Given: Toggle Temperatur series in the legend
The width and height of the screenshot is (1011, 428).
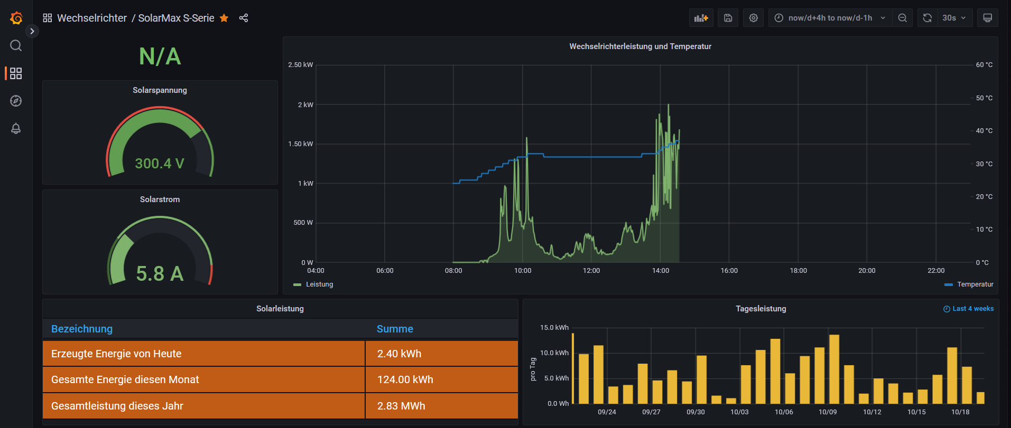Looking at the screenshot, I should [x=975, y=284].
